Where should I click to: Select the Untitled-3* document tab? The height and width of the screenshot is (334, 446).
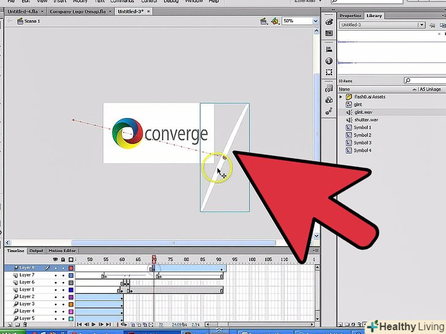(134, 12)
